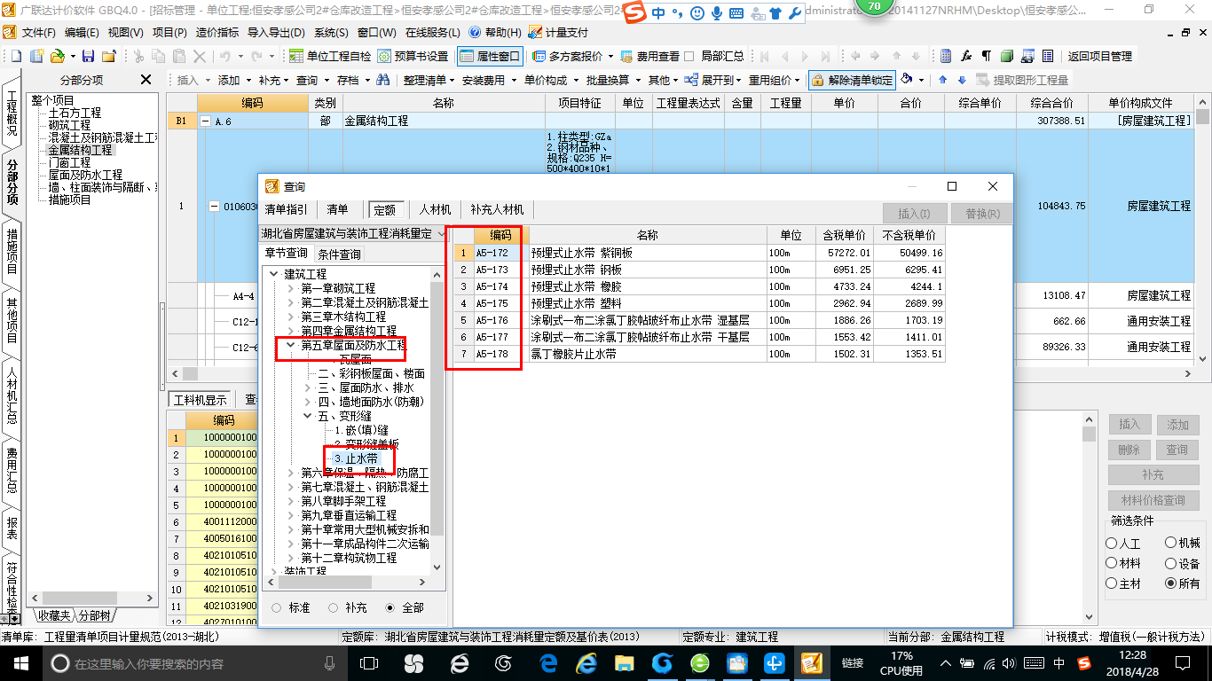This screenshot has width=1212, height=681.
Task: Select the 3.止水带 tree item
Action: [x=356, y=458]
